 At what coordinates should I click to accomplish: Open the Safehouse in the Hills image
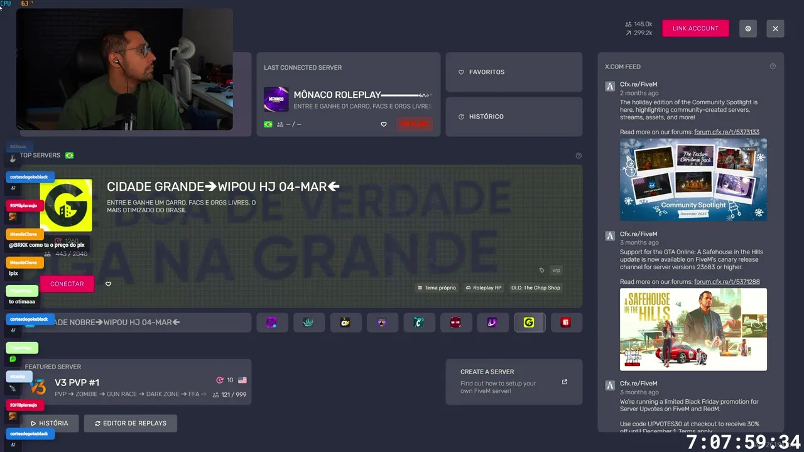pyautogui.click(x=693, y=330)
